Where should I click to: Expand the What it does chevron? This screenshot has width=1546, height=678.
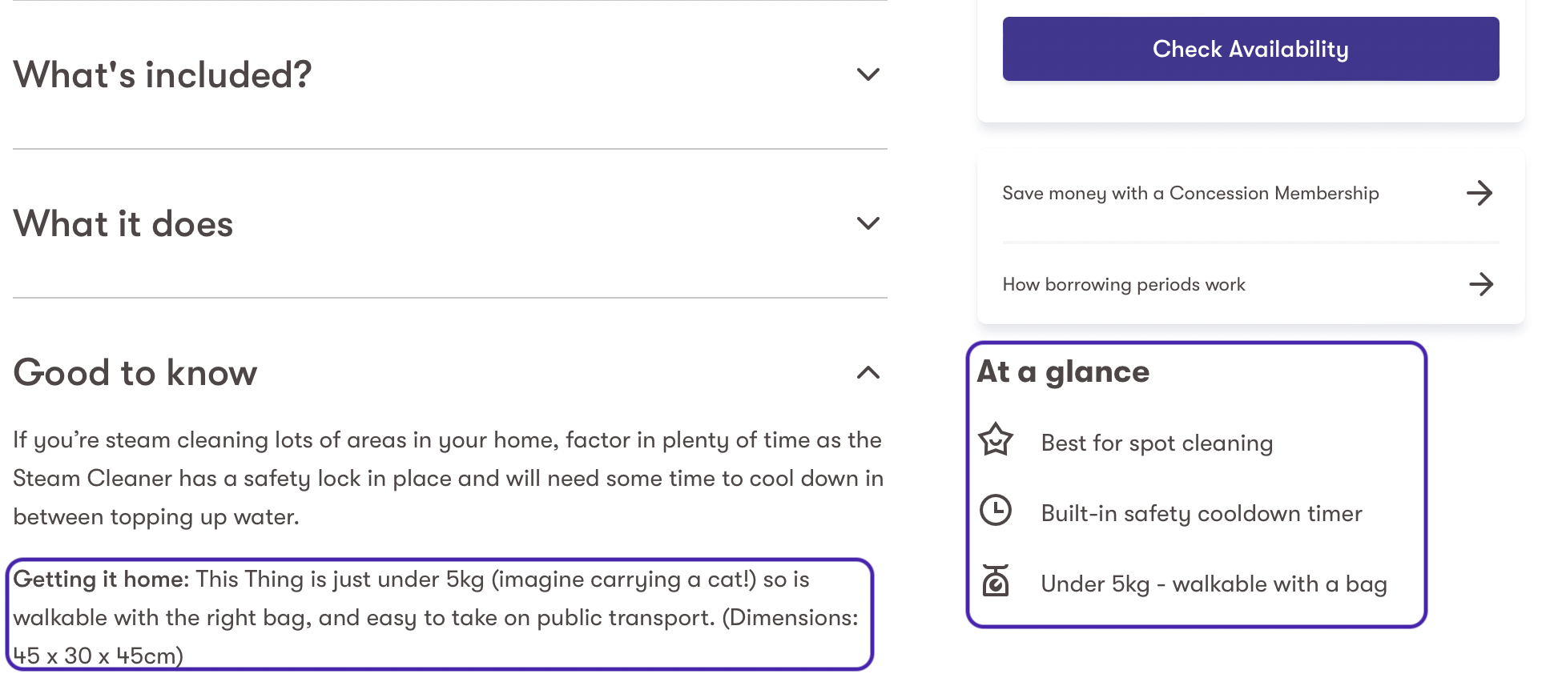[868, 223]
